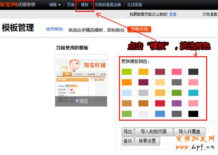The height and width of the screenshot is (155, 218).
Task: Select the purple color swatch
Action: 177,103
